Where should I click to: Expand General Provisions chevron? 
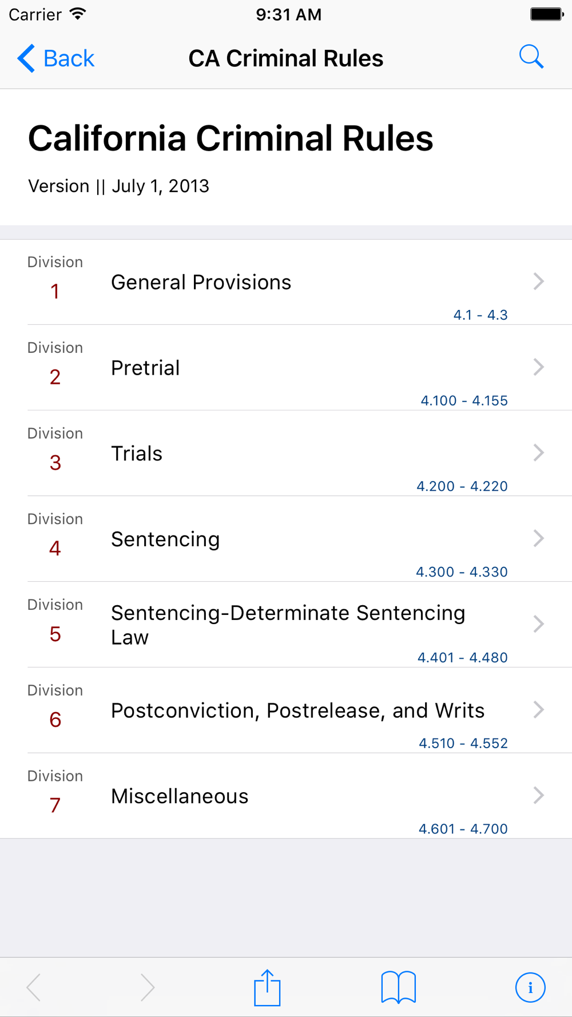coord(538,281)
